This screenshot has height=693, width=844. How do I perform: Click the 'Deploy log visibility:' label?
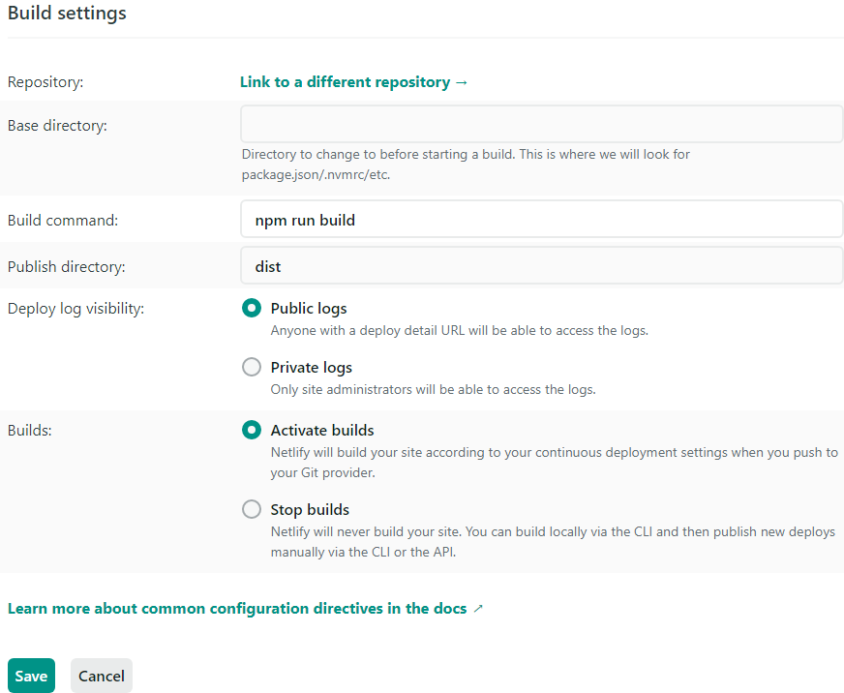[x=75, y=309]
